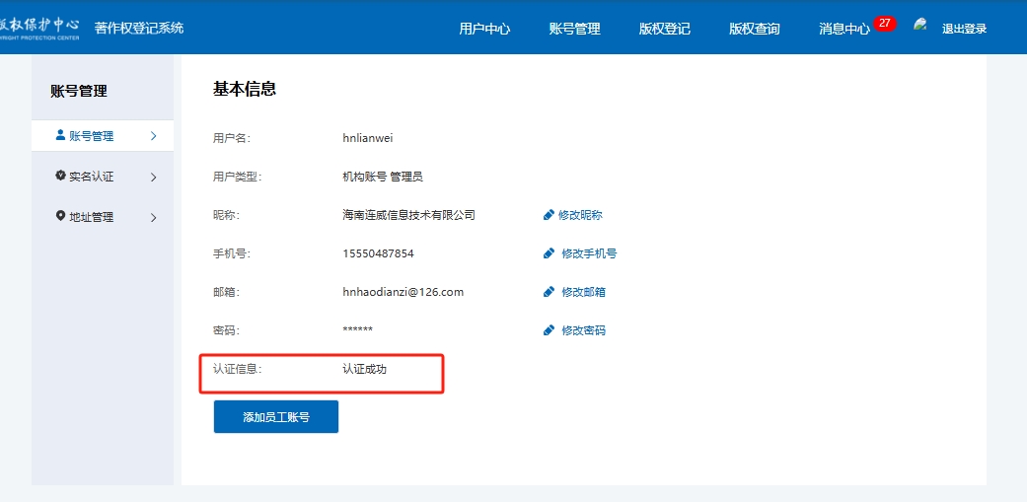Go to 版权登记 in top navigation
Viewport: 1027px width, 502px height.
pos(664,29)
